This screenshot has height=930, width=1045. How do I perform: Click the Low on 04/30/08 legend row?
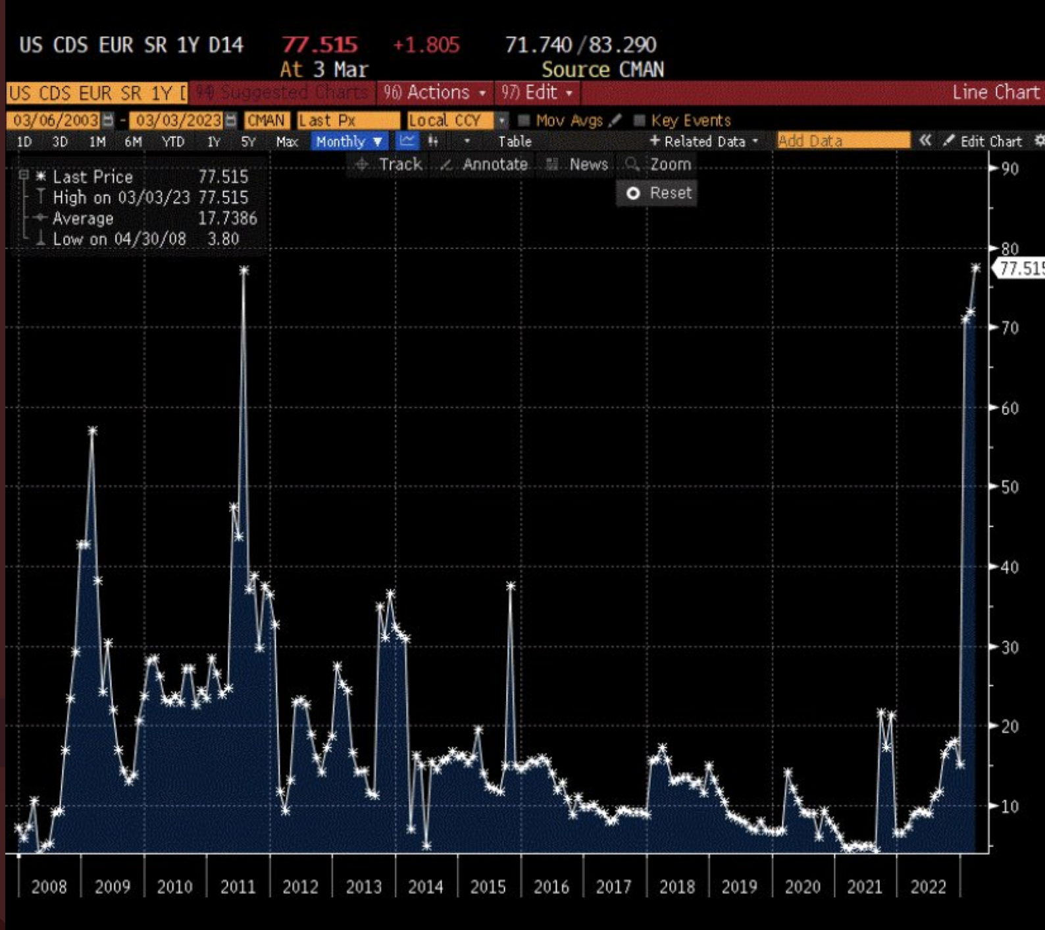(137, 239)
